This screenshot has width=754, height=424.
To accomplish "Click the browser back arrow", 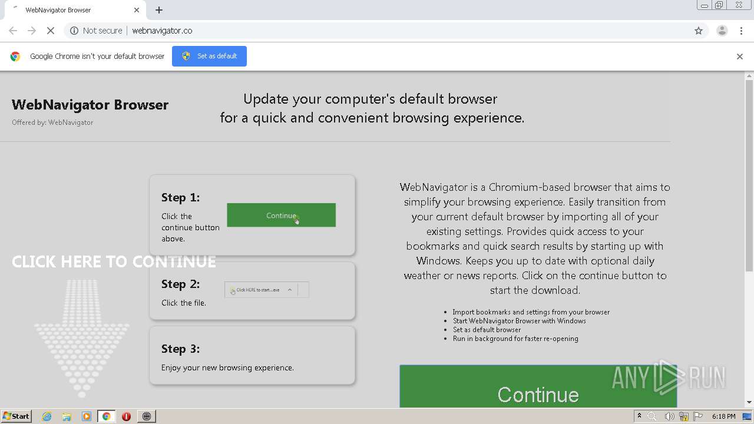I will (x=13, y=31).
